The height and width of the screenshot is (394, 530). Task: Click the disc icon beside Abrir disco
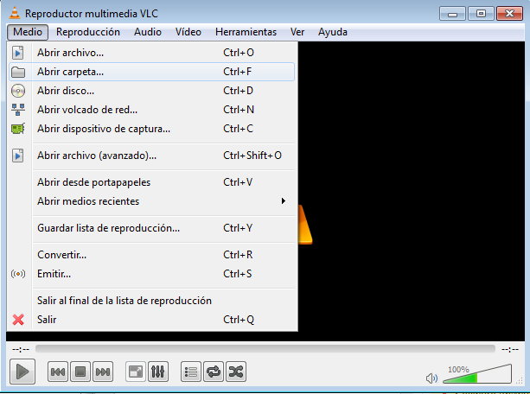coord(18,91)
